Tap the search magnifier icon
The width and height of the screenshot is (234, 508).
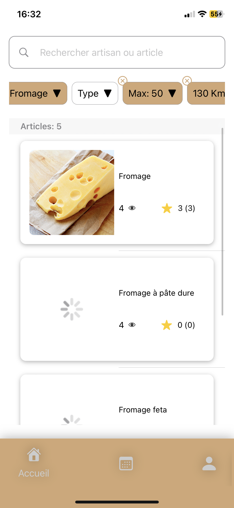coord(24,52)
